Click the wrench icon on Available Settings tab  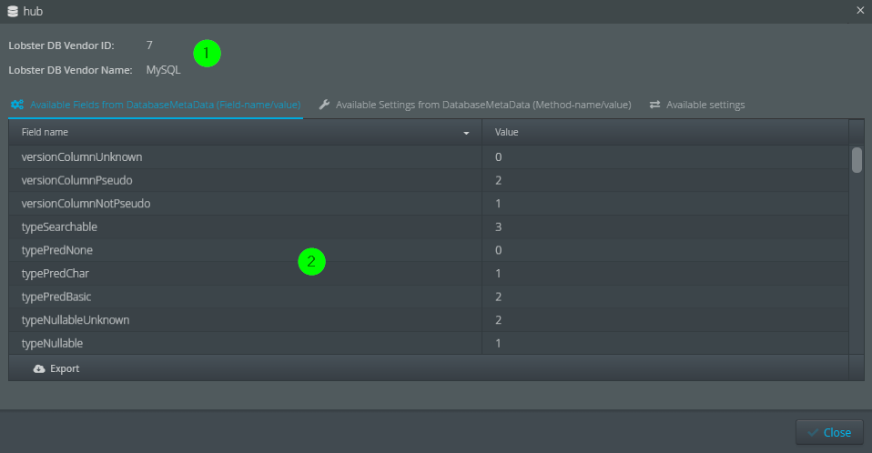click(x=324, y=105)
